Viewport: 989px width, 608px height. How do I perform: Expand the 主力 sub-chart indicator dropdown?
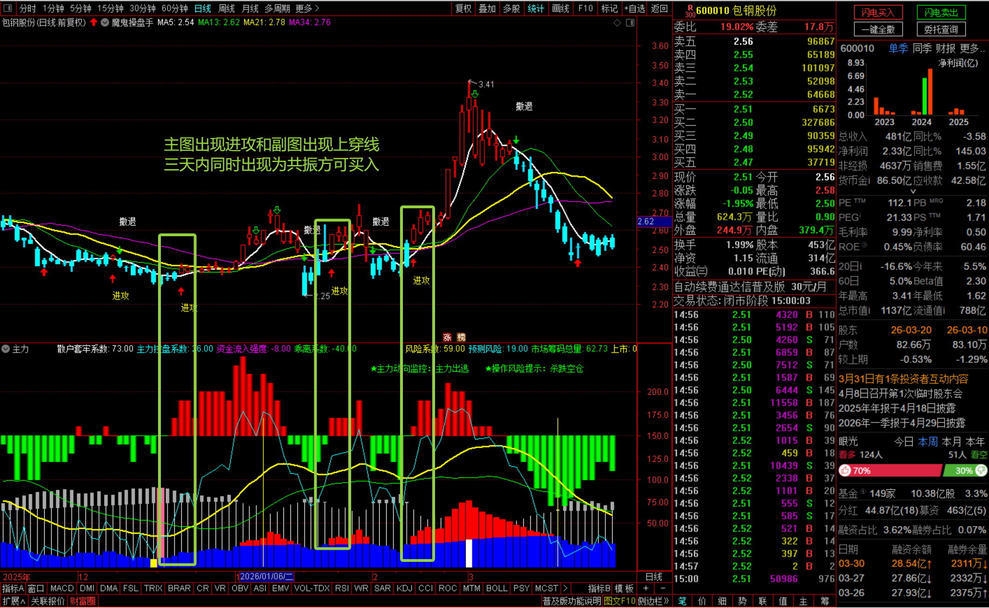6,348
